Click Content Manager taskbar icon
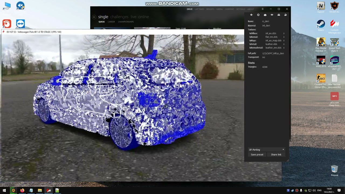Image resolution: width=345 pixels, height=194 pixels. pyautogui.click(x=49, y=190)
